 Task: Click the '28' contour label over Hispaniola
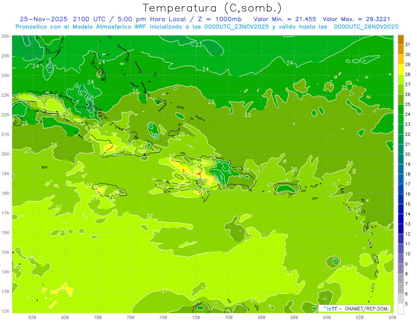click(x=196, y=170)
